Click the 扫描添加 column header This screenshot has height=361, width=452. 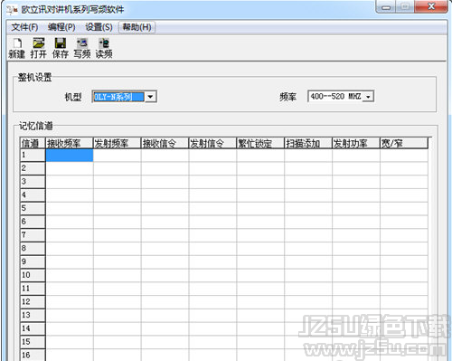[x=308, y=143]
